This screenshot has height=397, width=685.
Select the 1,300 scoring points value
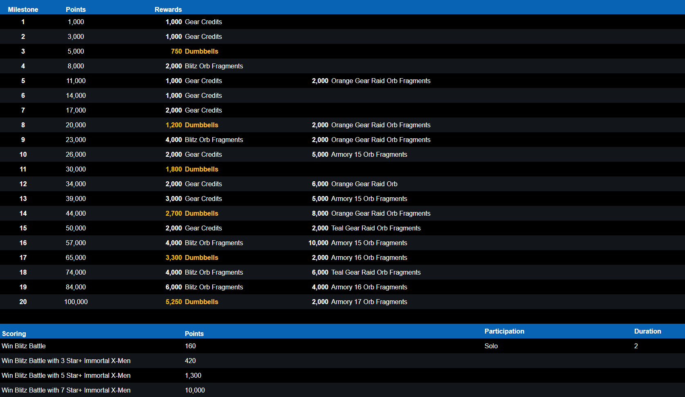[193, 375]
